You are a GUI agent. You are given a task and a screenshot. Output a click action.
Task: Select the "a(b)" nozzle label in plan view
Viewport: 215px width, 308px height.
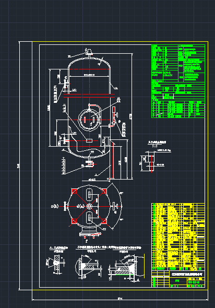[55, 206]
